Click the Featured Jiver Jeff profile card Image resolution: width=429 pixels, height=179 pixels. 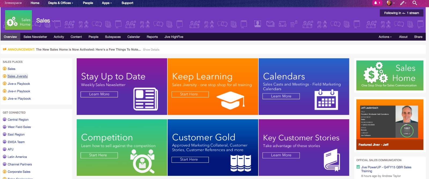pos(390,124)
